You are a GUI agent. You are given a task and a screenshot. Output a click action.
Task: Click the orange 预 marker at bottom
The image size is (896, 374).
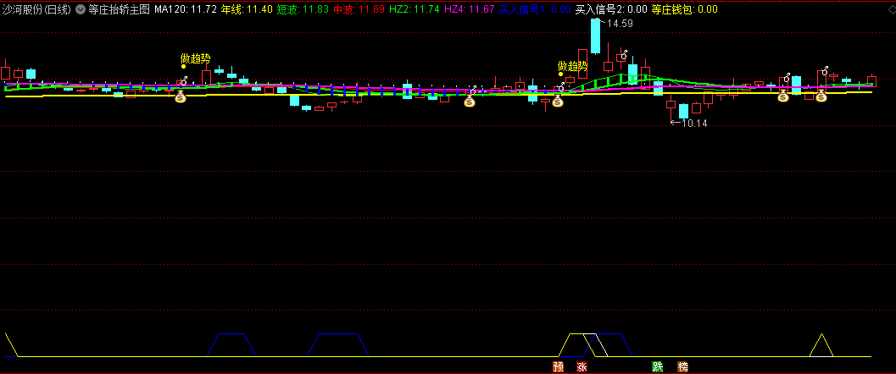(559, 367)
